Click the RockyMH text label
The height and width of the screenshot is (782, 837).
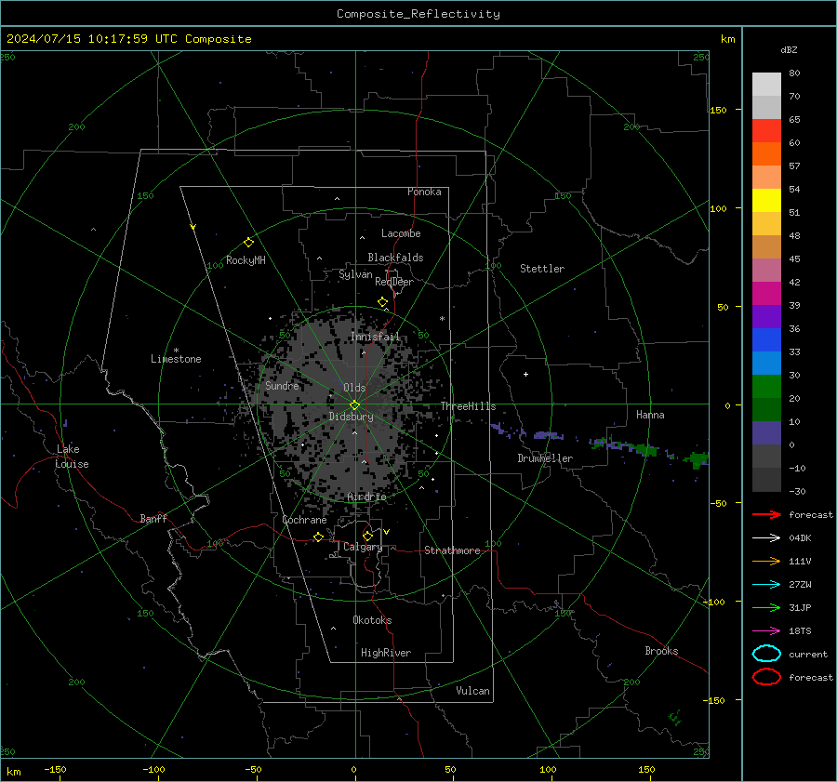click(246, 260)
